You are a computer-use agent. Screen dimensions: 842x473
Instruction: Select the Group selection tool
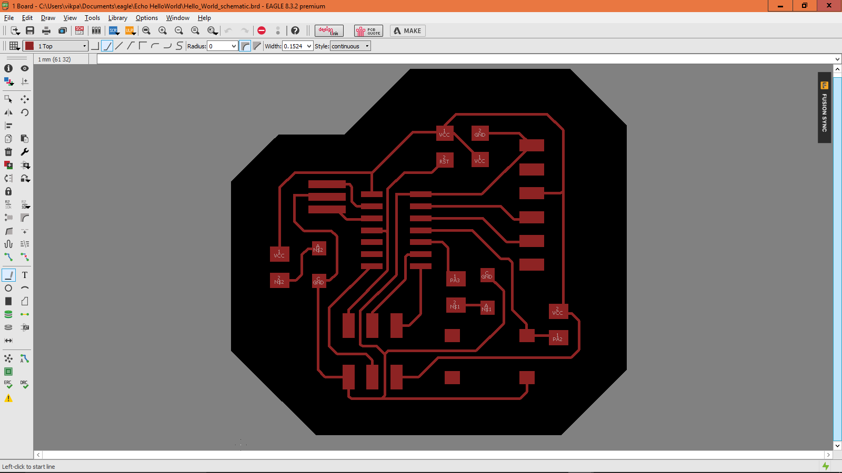(8, 99)
